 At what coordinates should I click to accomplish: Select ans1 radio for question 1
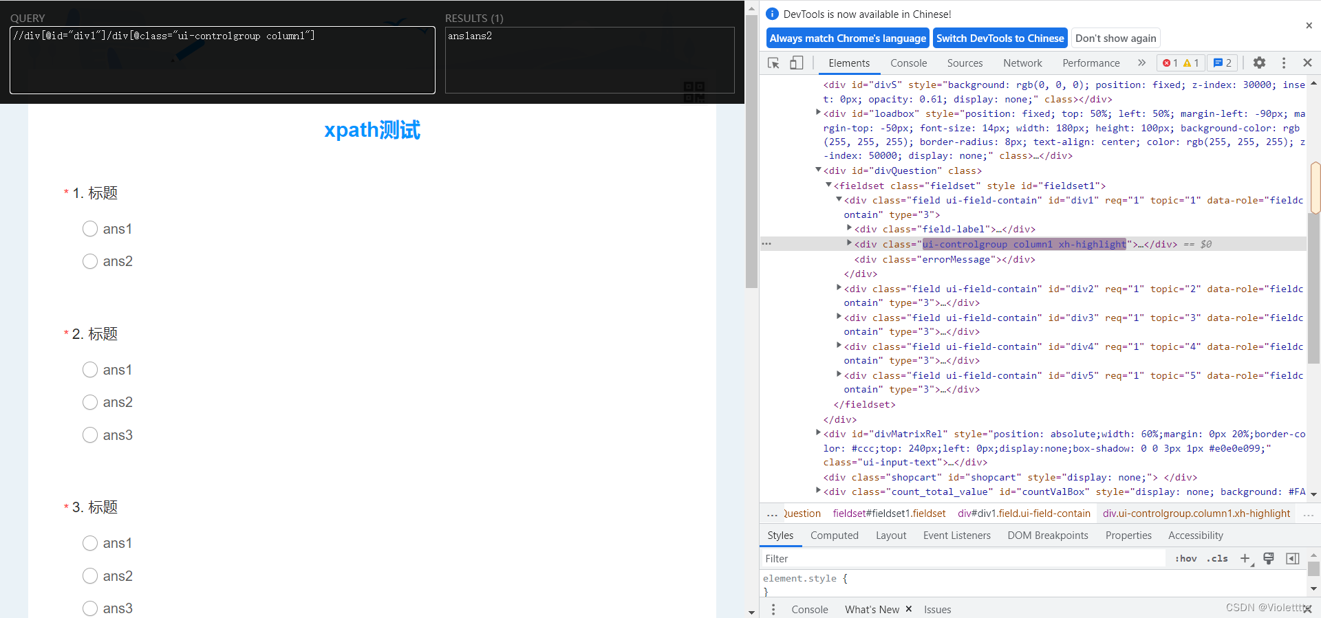tap(90, 229)
